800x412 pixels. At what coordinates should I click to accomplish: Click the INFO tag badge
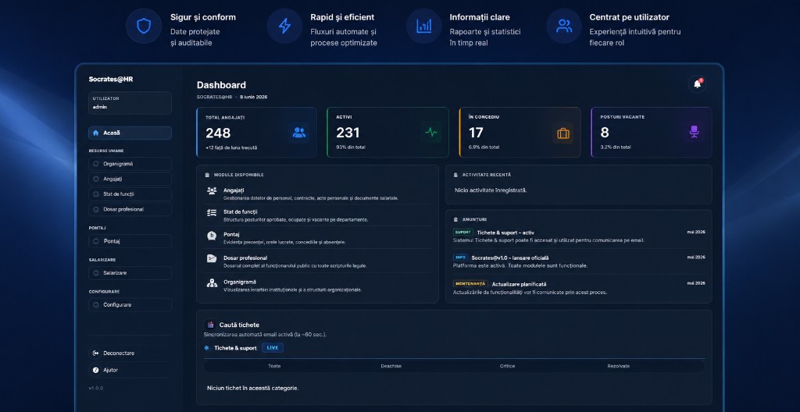pyautogui.click(x=460, y=257)
